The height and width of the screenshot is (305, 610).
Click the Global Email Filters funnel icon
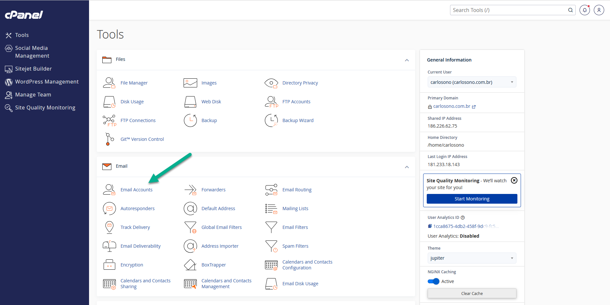[190, 227]
